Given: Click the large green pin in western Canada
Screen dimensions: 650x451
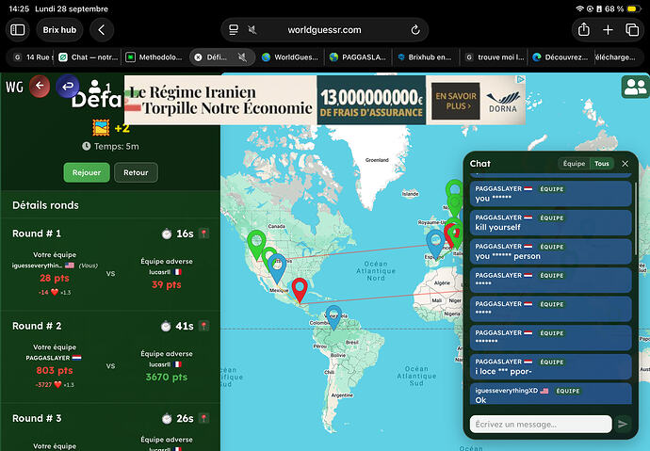Looking at the screenshot, I should tap(256, 244).
